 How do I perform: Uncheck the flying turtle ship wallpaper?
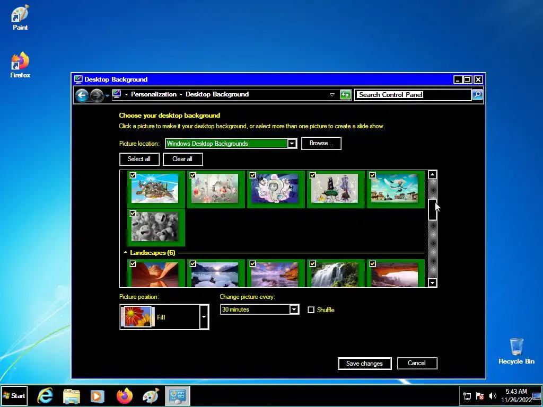[x=133, y=175]
